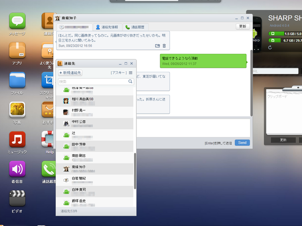Select contact 南田 剛志

[95, 158]
